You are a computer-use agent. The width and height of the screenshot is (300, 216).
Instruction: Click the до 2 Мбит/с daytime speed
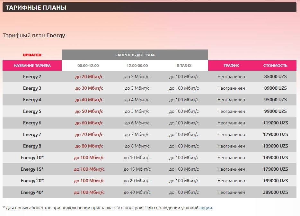(x=137, y=76)
